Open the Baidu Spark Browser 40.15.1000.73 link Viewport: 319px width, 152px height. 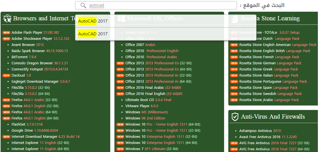[x=40, y=51]
